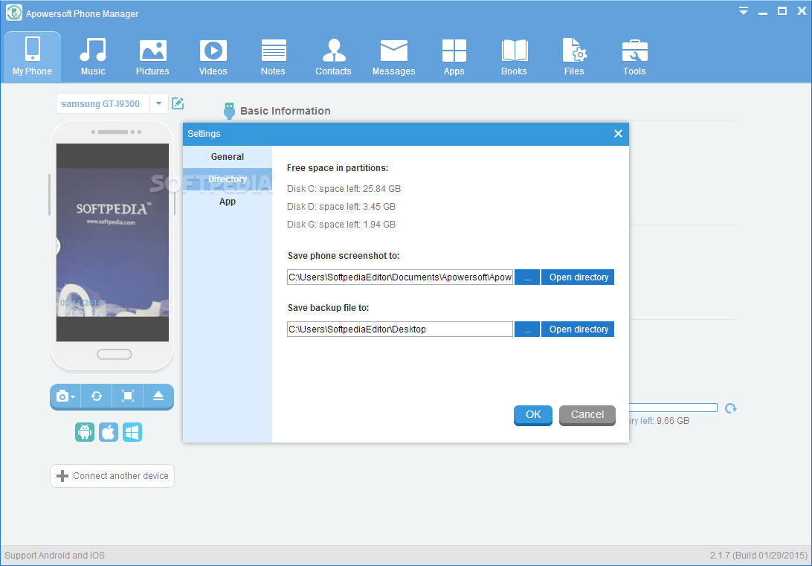This screenshot has height=566, width=812.
Task: Browse for screenshot save folder
Action: pyautogui.click(x=527, y=277)
